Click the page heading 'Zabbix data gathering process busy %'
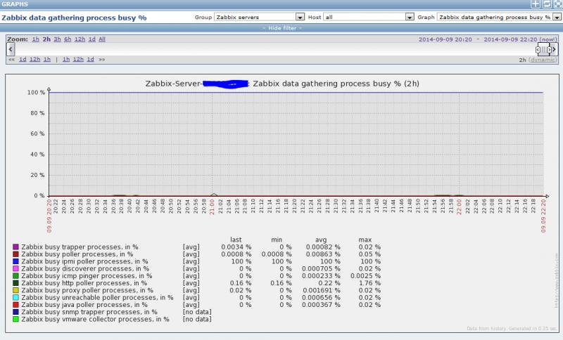The image size is (563, 340). point(74,18)
